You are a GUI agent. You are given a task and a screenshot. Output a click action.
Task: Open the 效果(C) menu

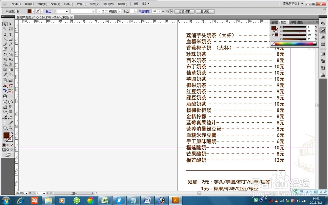pos(81,4)
